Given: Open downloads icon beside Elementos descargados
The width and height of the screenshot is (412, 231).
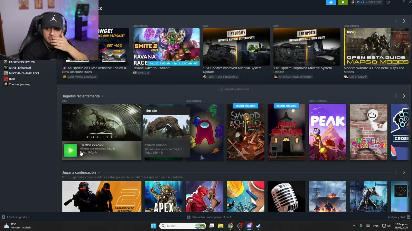Looking at the screenshot, I should coord(189,217).
